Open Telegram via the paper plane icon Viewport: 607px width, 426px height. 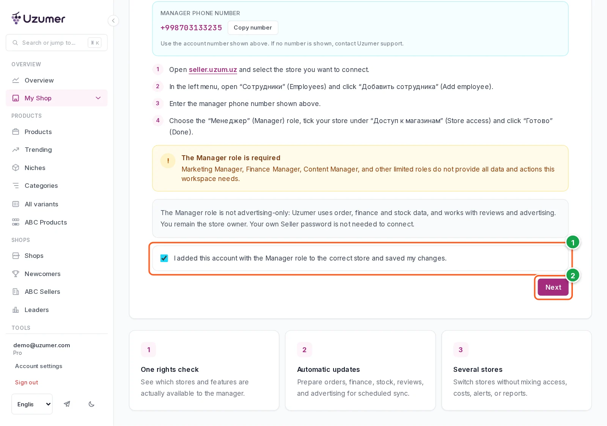tap(67, 404)
